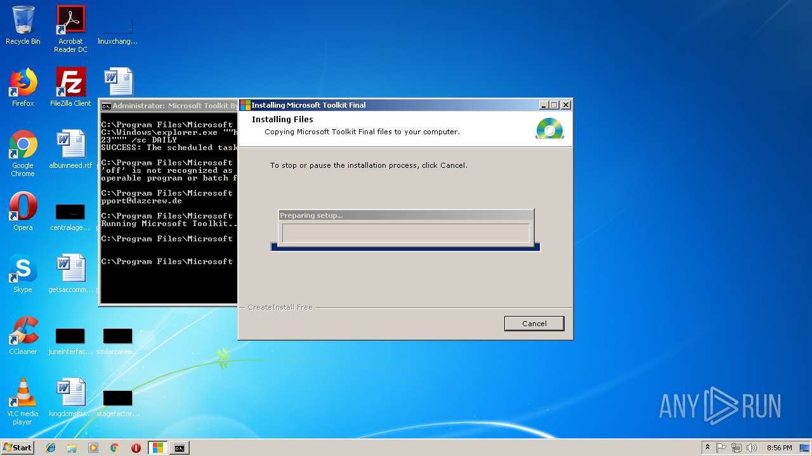Open Internet Explorer from the taskbar
The height and width of the screenshot is (456, 812).
coord(51,448)
